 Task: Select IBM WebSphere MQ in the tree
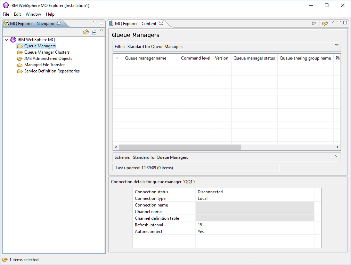36,40
